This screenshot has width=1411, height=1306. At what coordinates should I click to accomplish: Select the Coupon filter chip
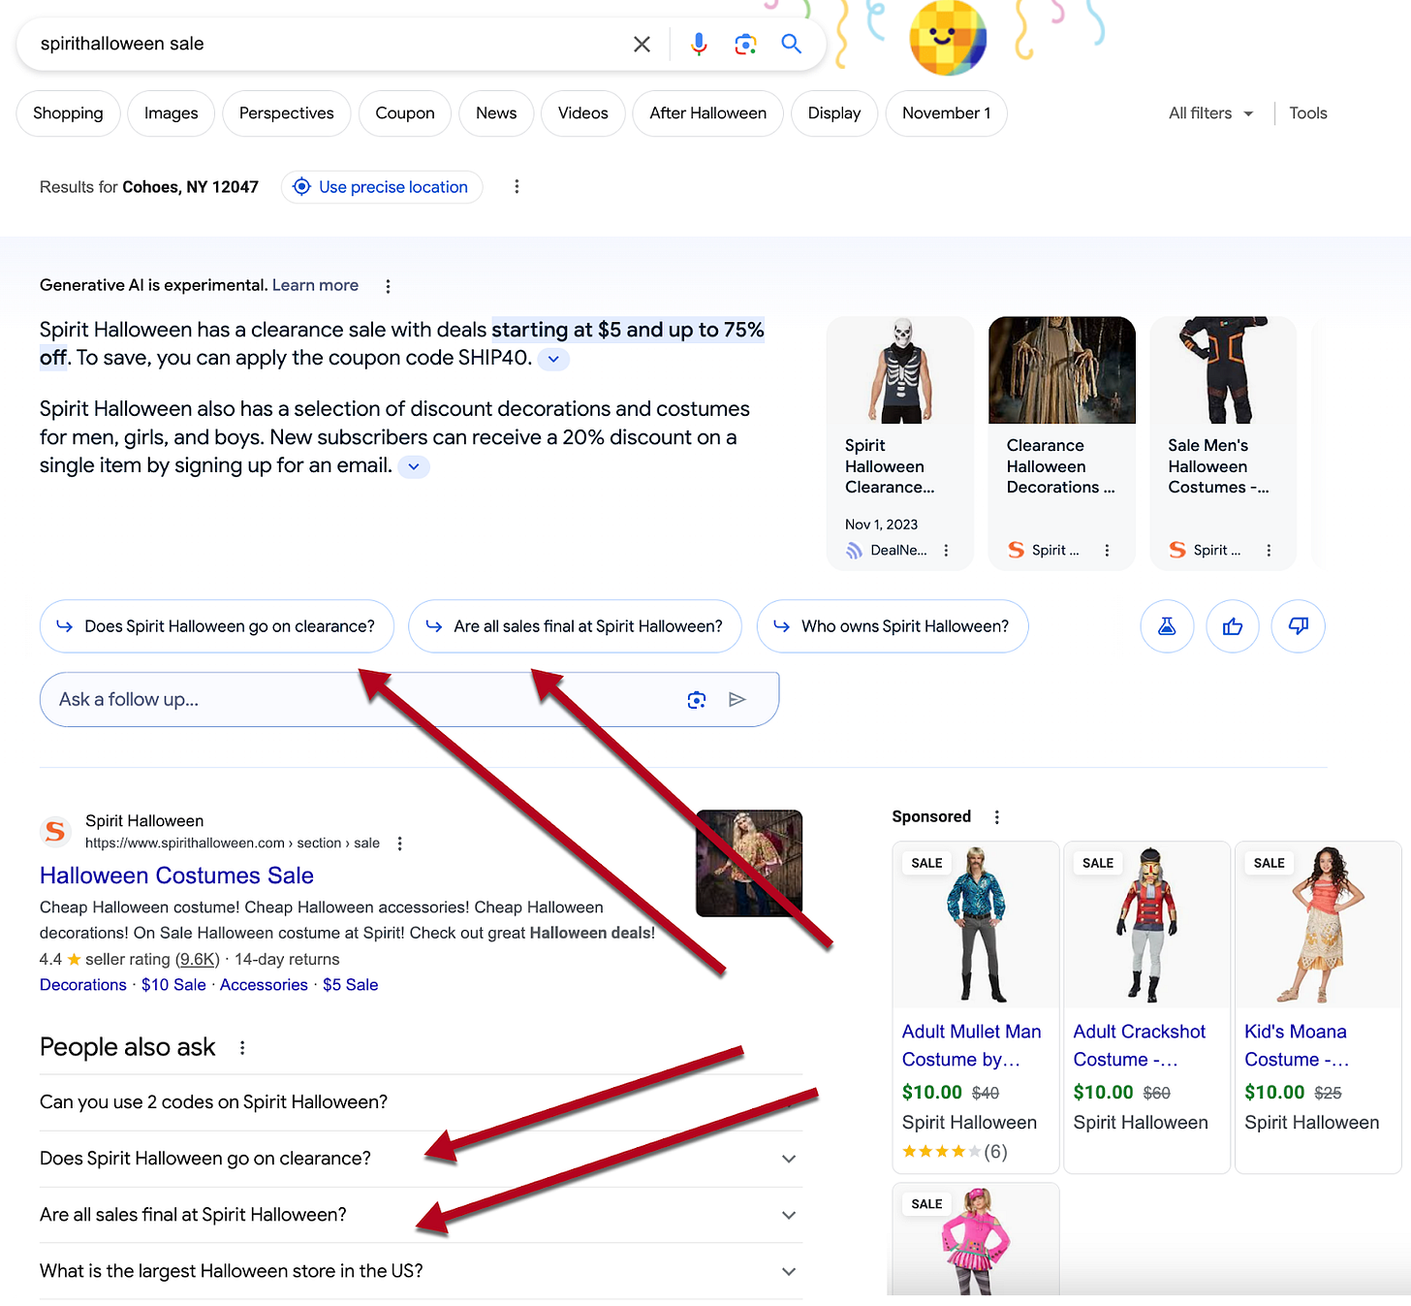click(x=405, y=113)
